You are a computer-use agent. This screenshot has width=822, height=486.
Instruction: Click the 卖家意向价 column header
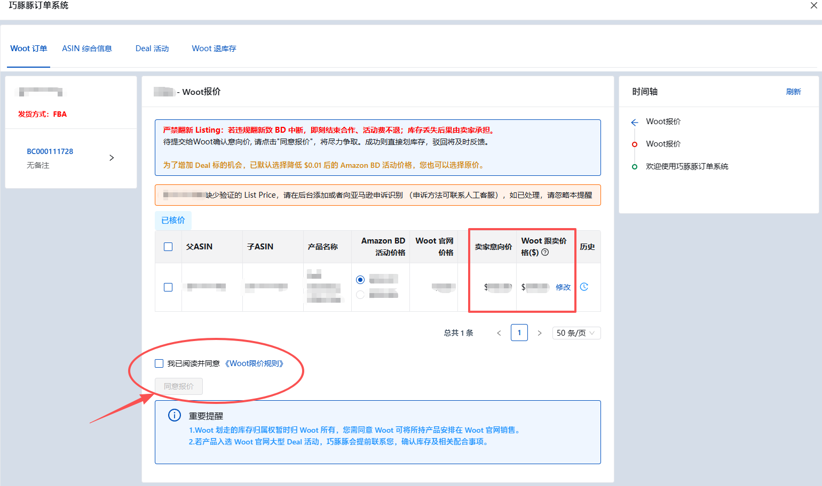click(493, 247)
